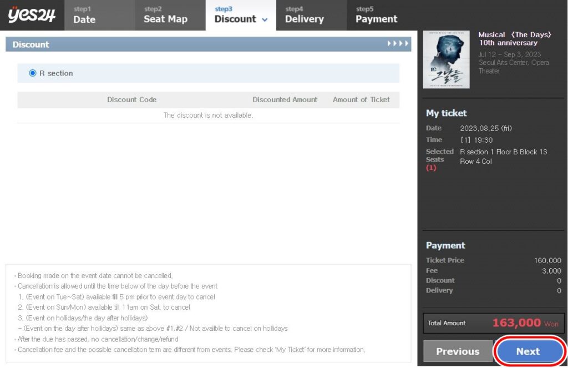Click the Jul 12 – Sep 3, 2023 date range

pos(509,54)
